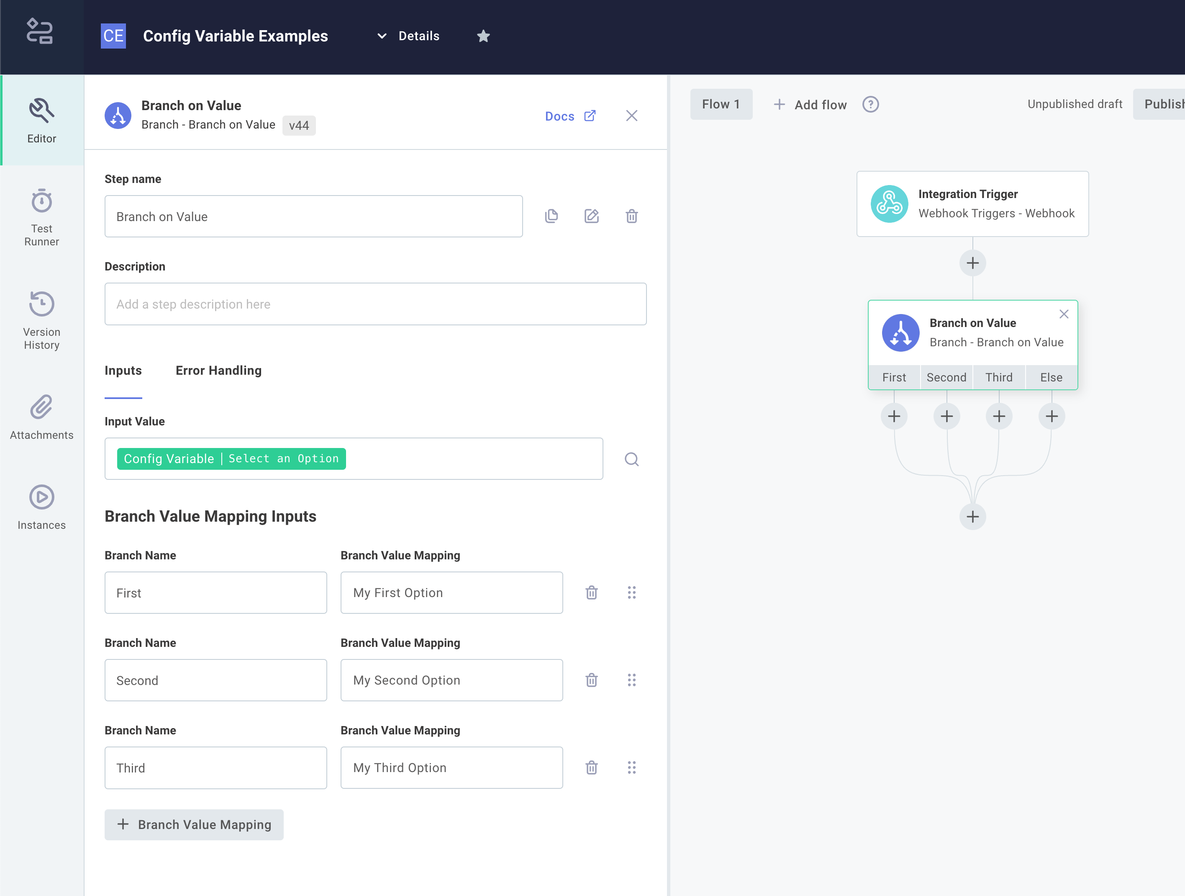Screen dimensions: 1185x896
Task: Click delete icon for First branch
Action: (591, 592)
